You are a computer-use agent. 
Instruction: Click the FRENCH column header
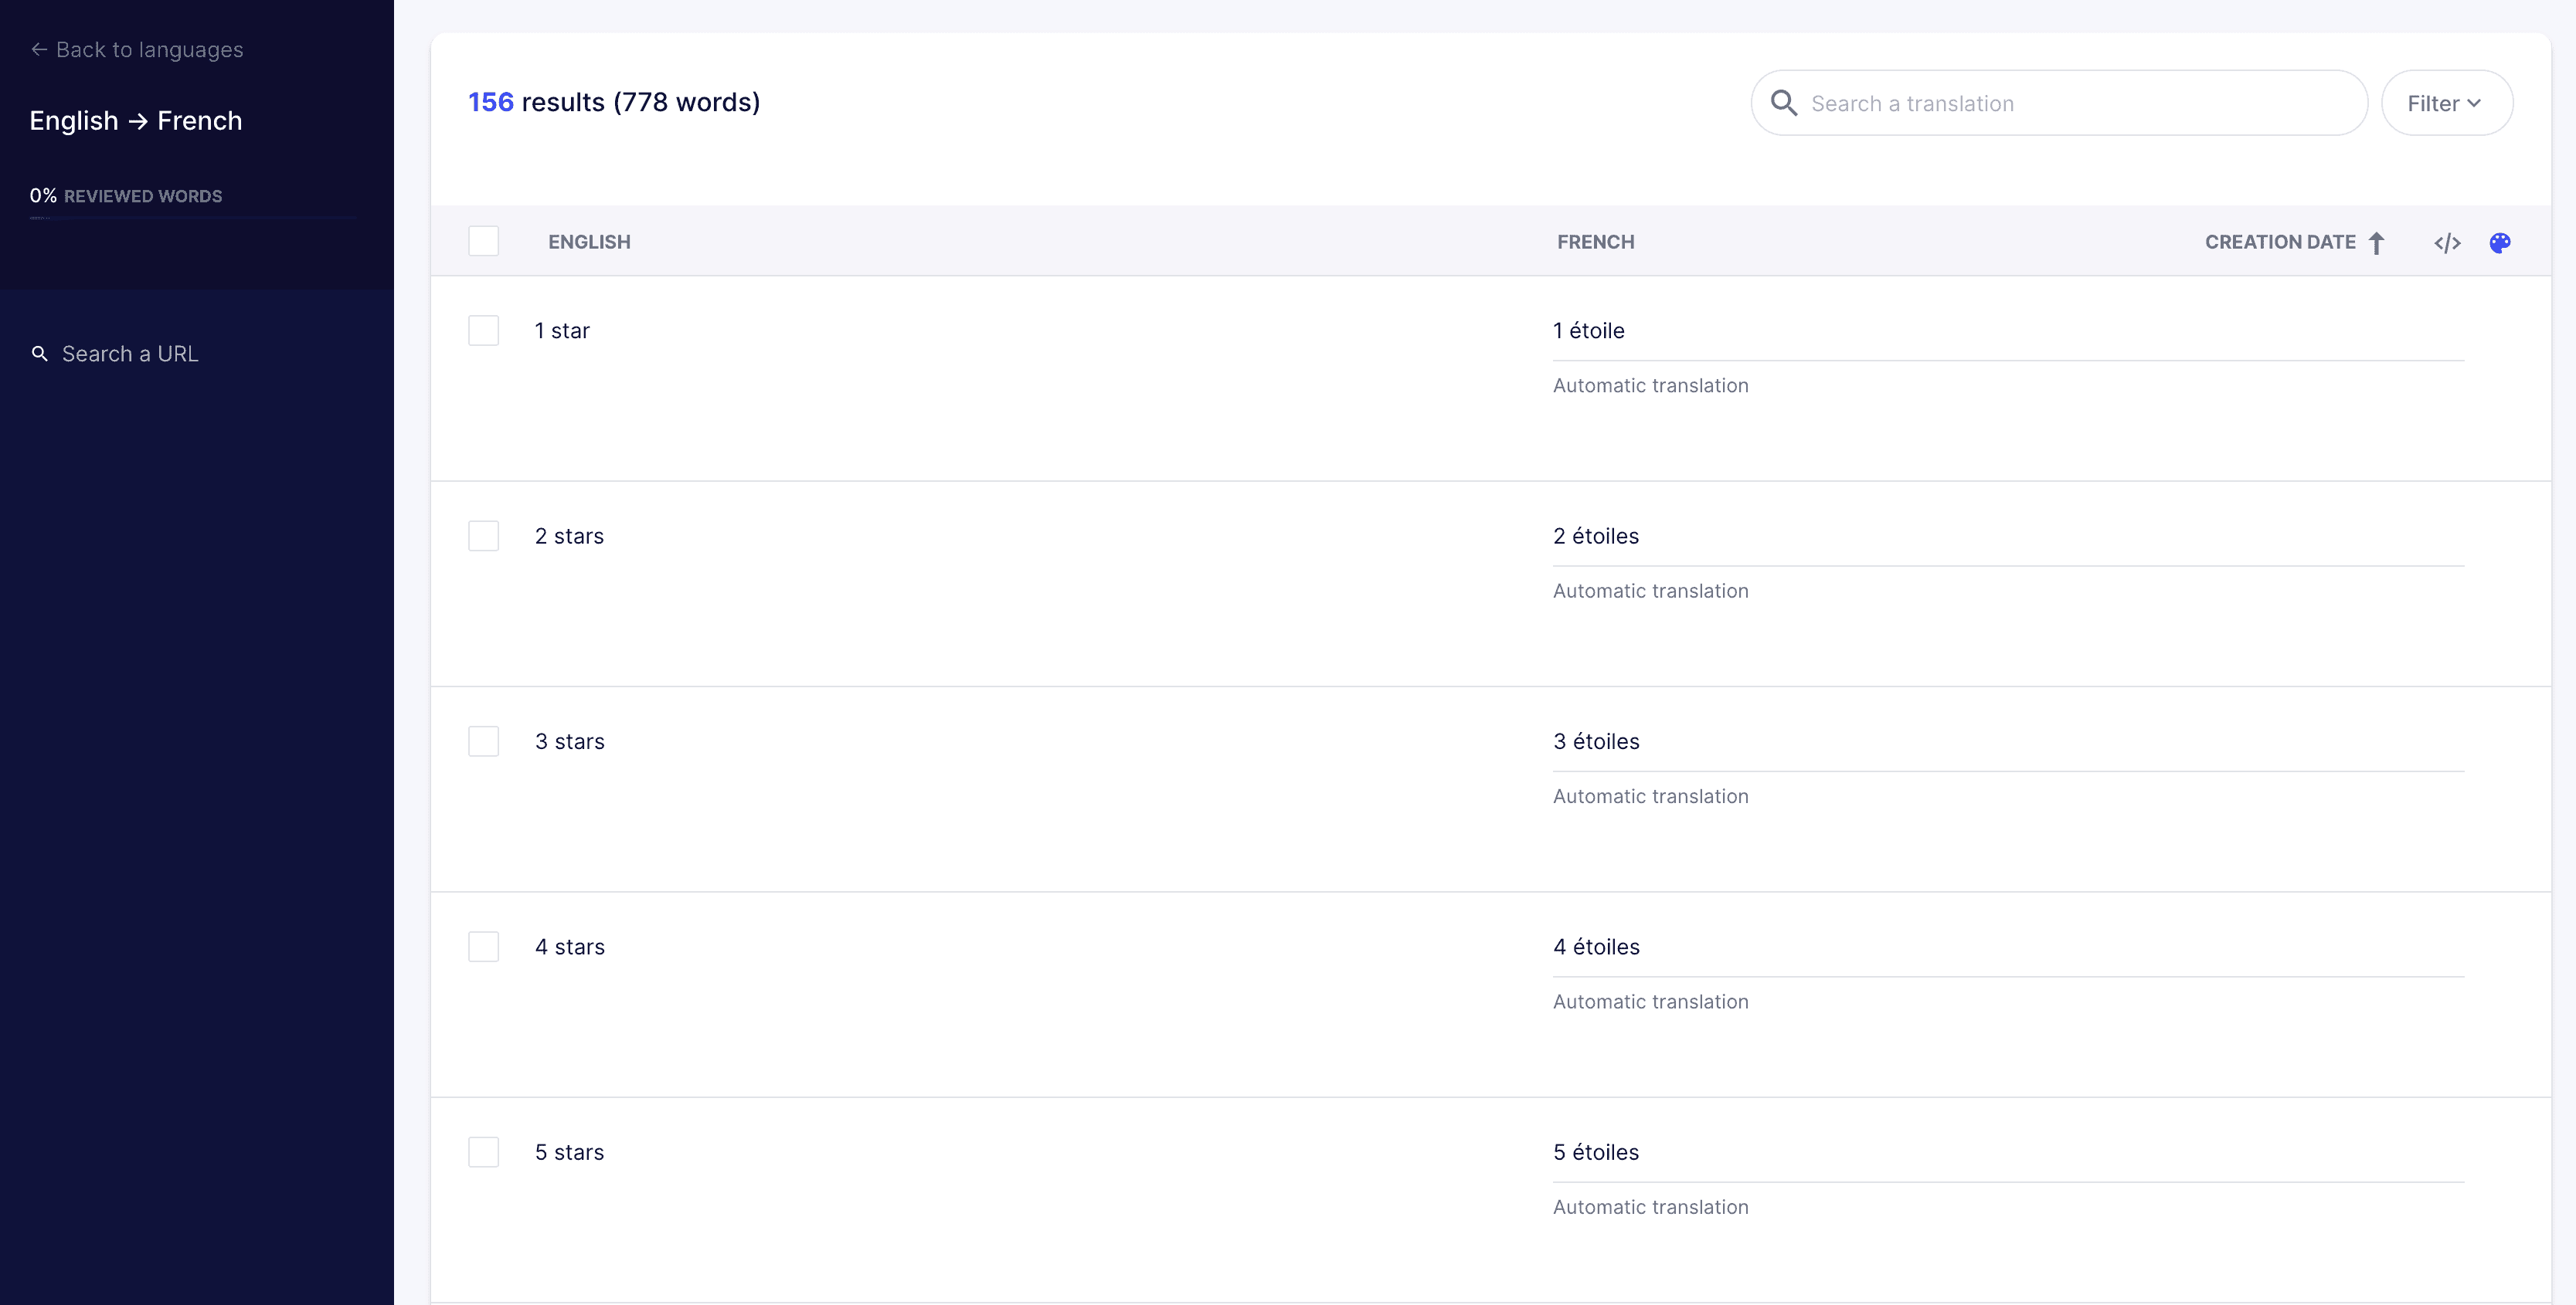click(1595, 242)
